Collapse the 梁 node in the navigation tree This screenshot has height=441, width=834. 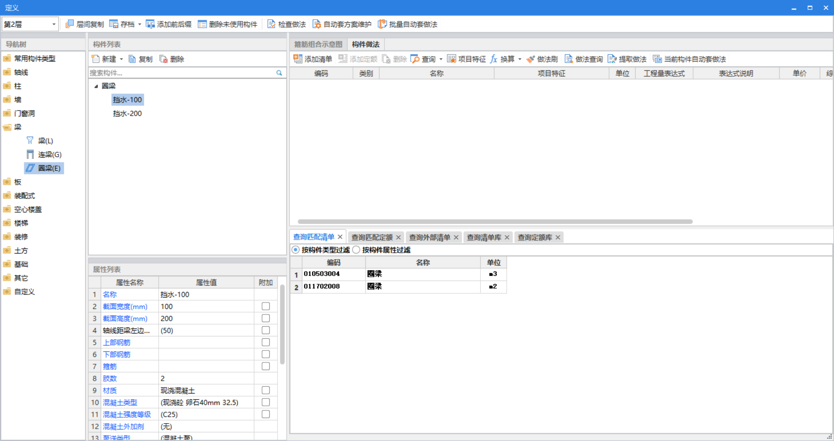[7, 127]
